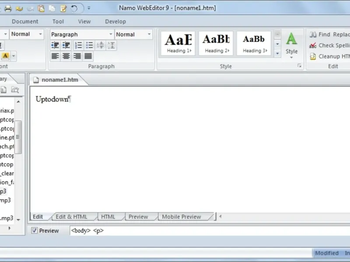Open the font color dropdown arrow

(x=14, y=56)
